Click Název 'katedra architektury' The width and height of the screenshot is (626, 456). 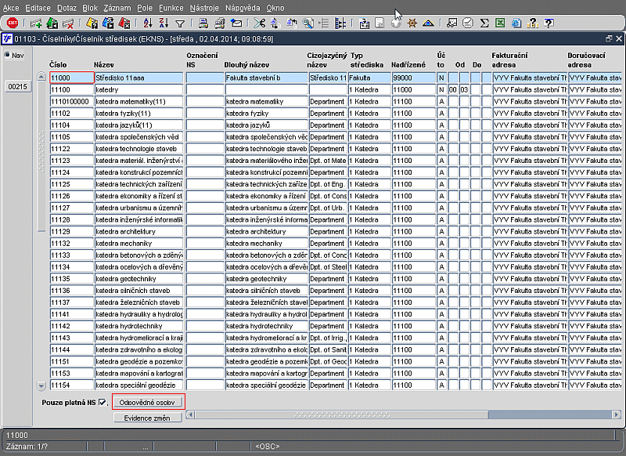(x=139, y=231)
